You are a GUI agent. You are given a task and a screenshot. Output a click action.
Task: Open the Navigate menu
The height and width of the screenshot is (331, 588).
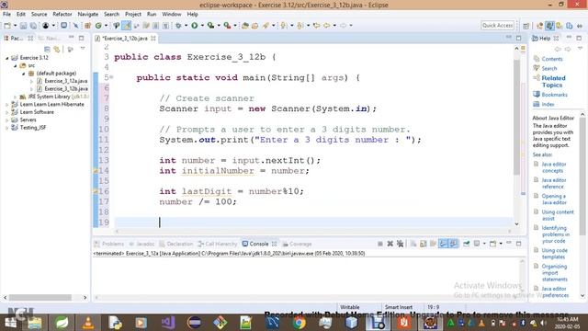[88, 15]
